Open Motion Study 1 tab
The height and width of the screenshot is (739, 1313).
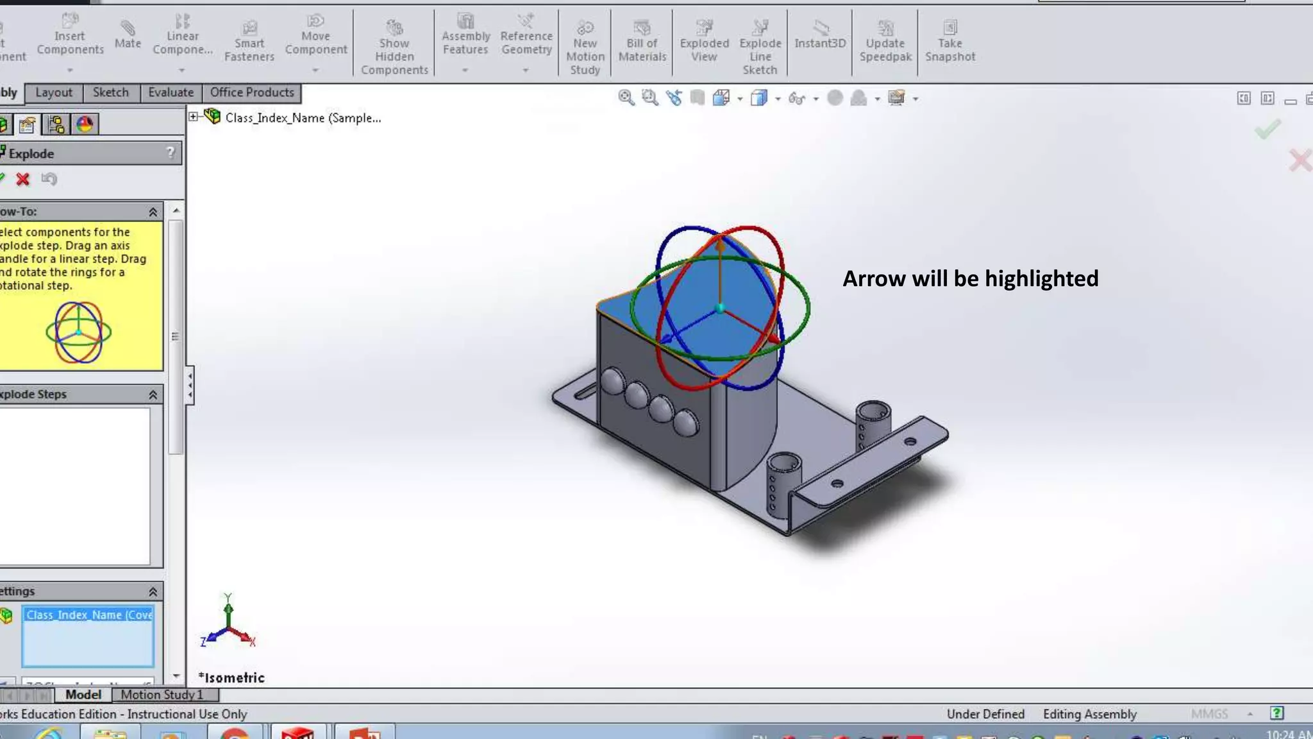pyautogui.click(x=162, y=694)
